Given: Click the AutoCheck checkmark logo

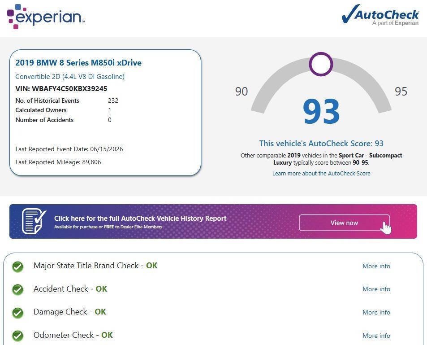Looking at the screenshot, I should point(380,14).
